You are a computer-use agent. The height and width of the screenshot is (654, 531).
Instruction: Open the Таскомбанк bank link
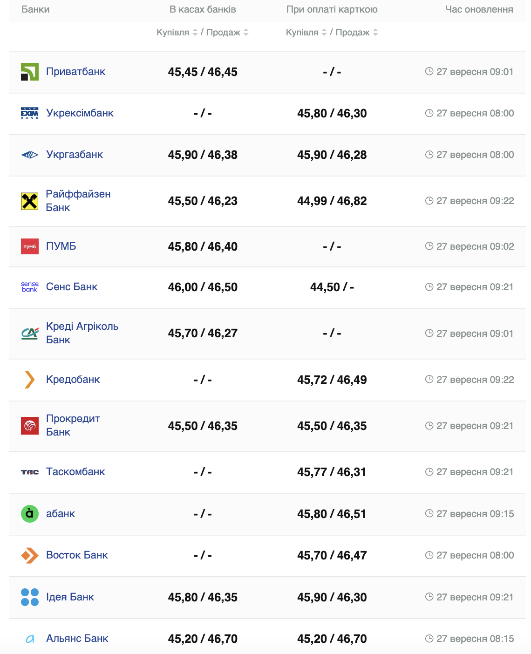point(75,472)
